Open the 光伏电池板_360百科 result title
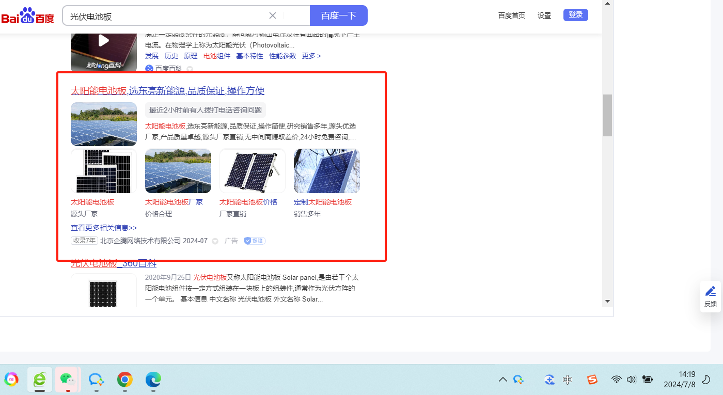 coord(114,263)
